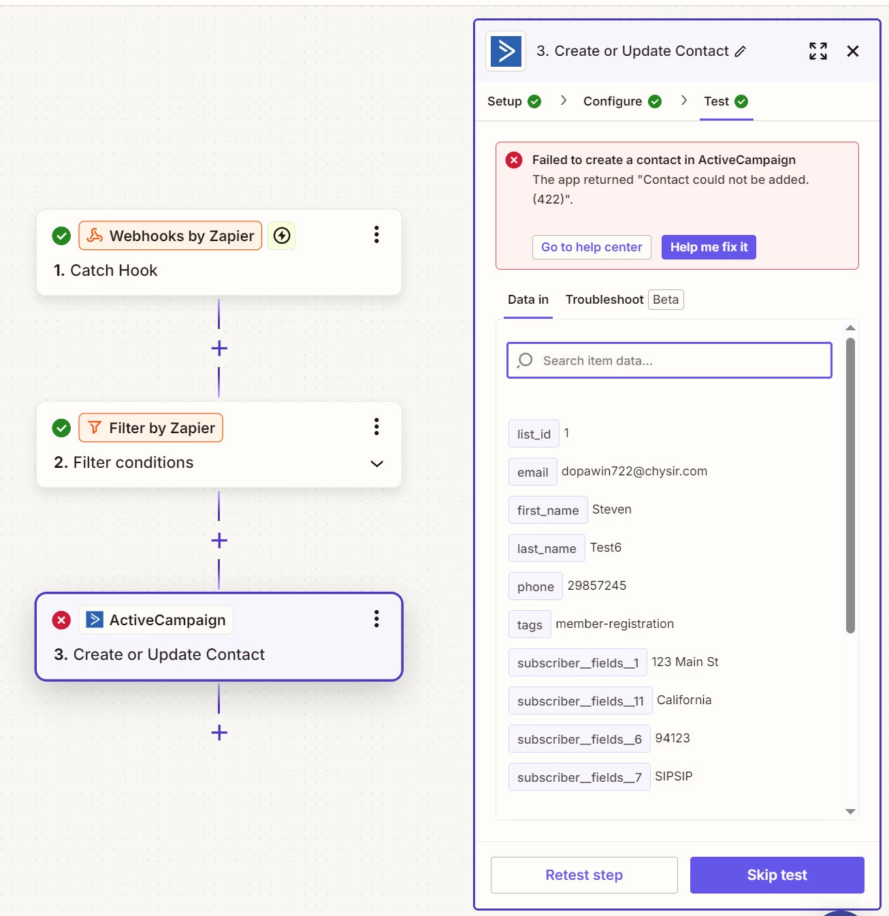Click the last_name field label
Image resolution: width=889 pixels, height=916 pixels.
[x=547, y=548]
